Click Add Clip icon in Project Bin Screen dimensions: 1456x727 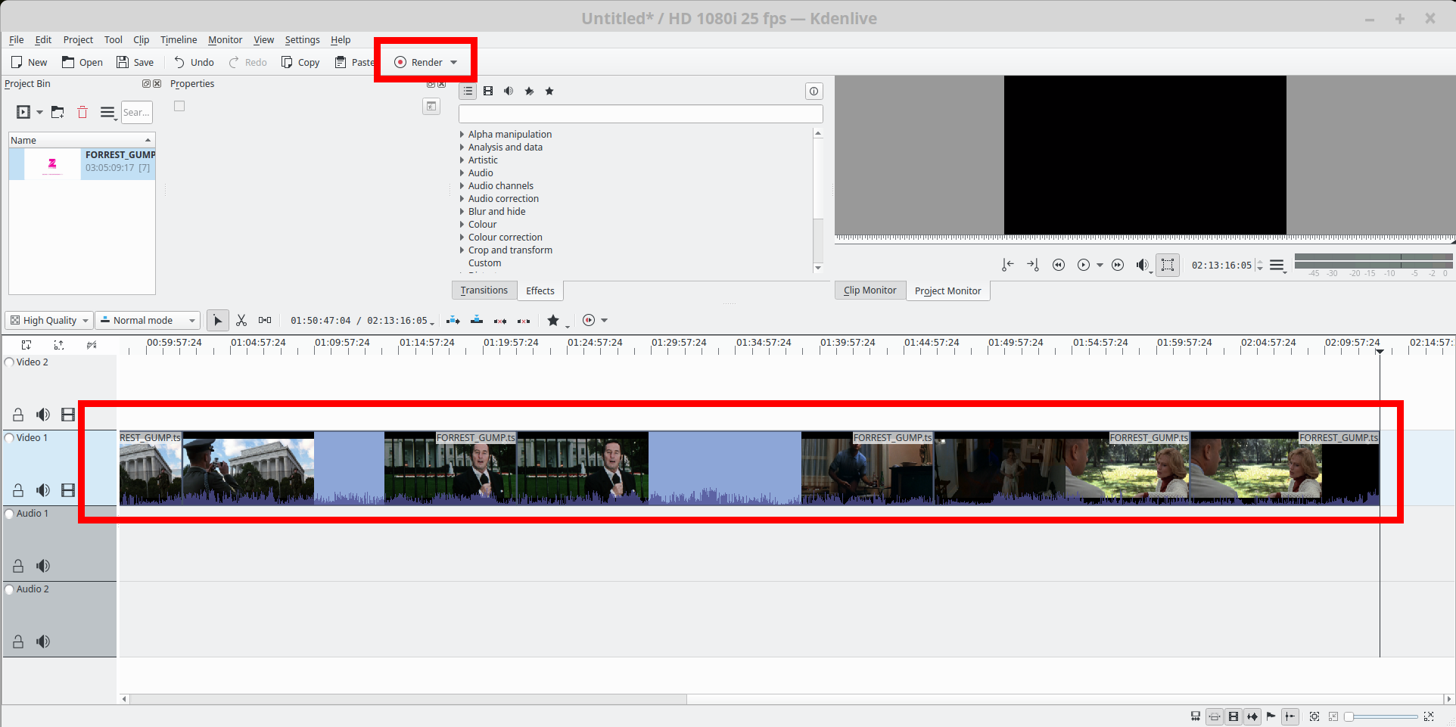[23, 113]
